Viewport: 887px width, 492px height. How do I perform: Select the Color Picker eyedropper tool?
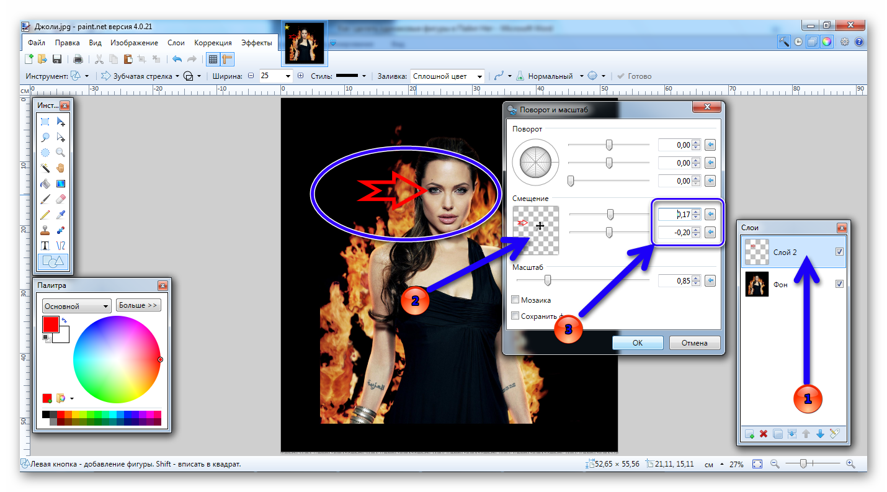(60, 215)
